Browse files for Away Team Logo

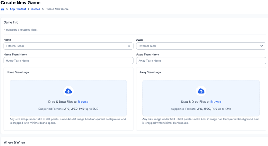pyautogui.click(x=216, y=101)
